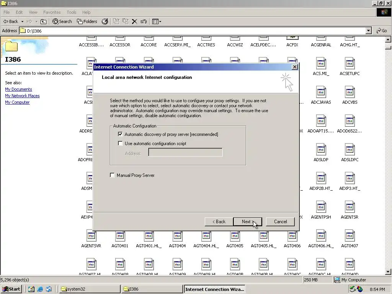Click the Go button

click(x=382, y=31)
